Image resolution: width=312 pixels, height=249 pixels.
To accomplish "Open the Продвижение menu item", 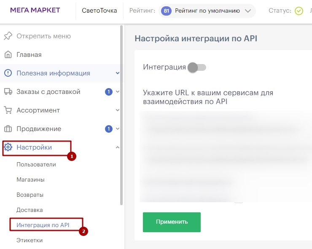I will point(39,129).
